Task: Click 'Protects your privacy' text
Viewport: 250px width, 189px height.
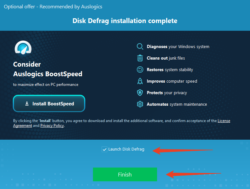Action: [x=167, y=93]
